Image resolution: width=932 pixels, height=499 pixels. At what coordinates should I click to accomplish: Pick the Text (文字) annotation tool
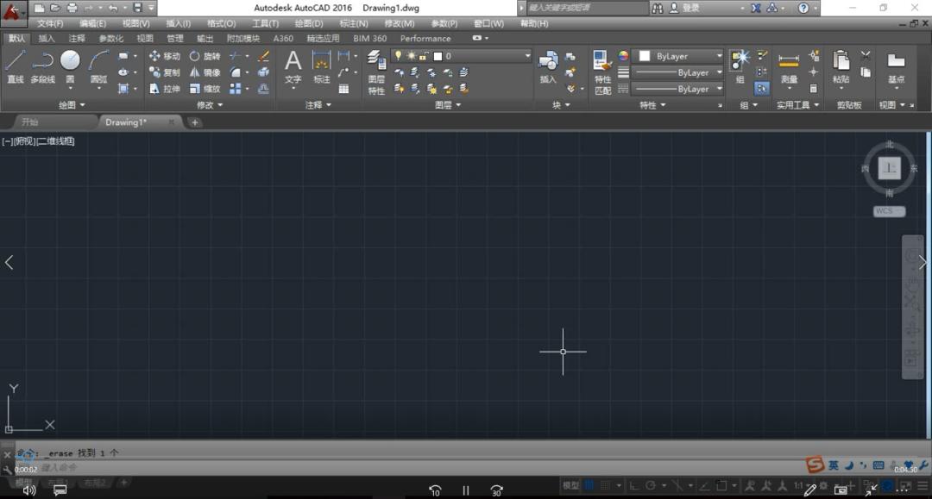point(293,63)
